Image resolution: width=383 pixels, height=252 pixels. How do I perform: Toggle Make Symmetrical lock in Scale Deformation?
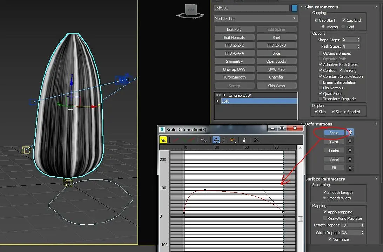(x=163, y=140)
